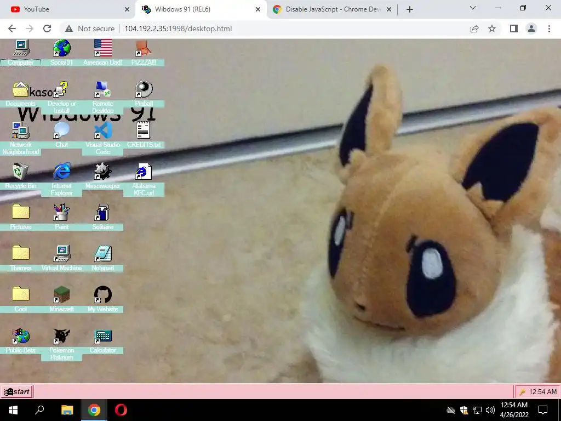Bookmark this page with the star icon
This screenshot has height=421, width=561.
point(492,29)
